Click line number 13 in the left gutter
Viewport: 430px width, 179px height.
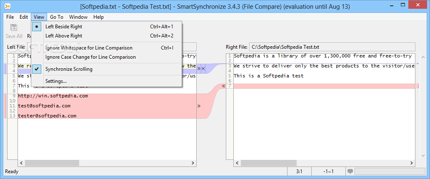tap(12, 116)
